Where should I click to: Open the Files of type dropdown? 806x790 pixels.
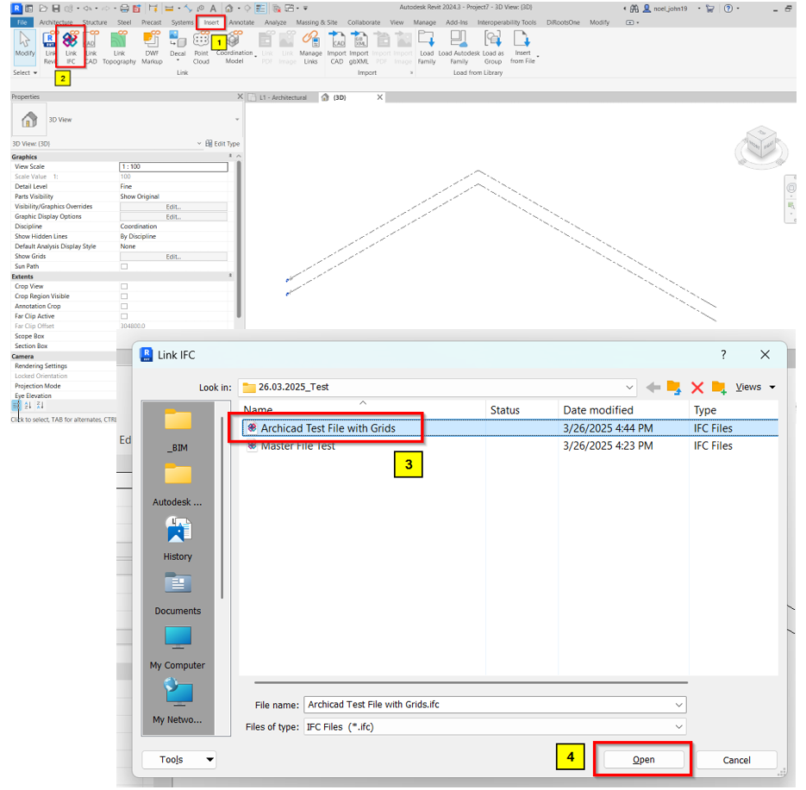point(679,727)
